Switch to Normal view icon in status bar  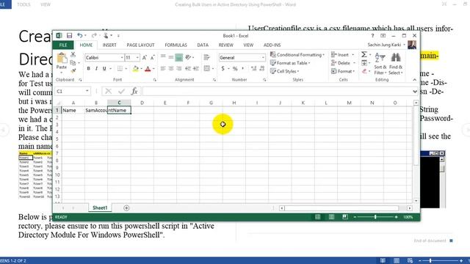[318, 217]
